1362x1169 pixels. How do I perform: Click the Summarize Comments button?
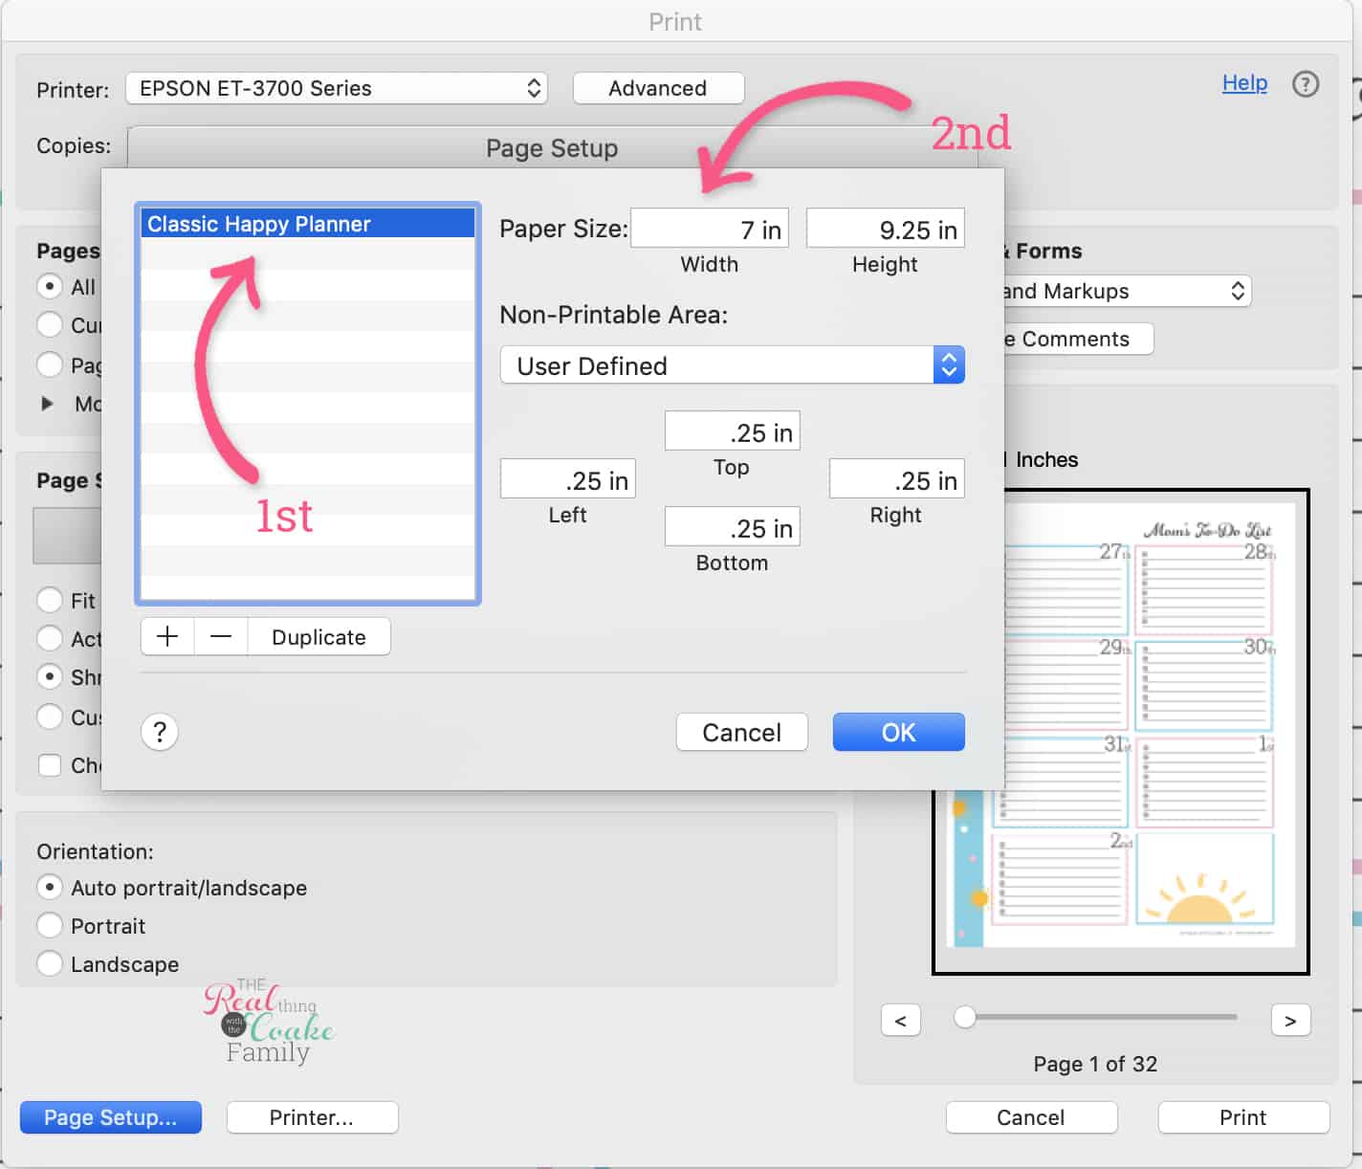point(1078,339)
